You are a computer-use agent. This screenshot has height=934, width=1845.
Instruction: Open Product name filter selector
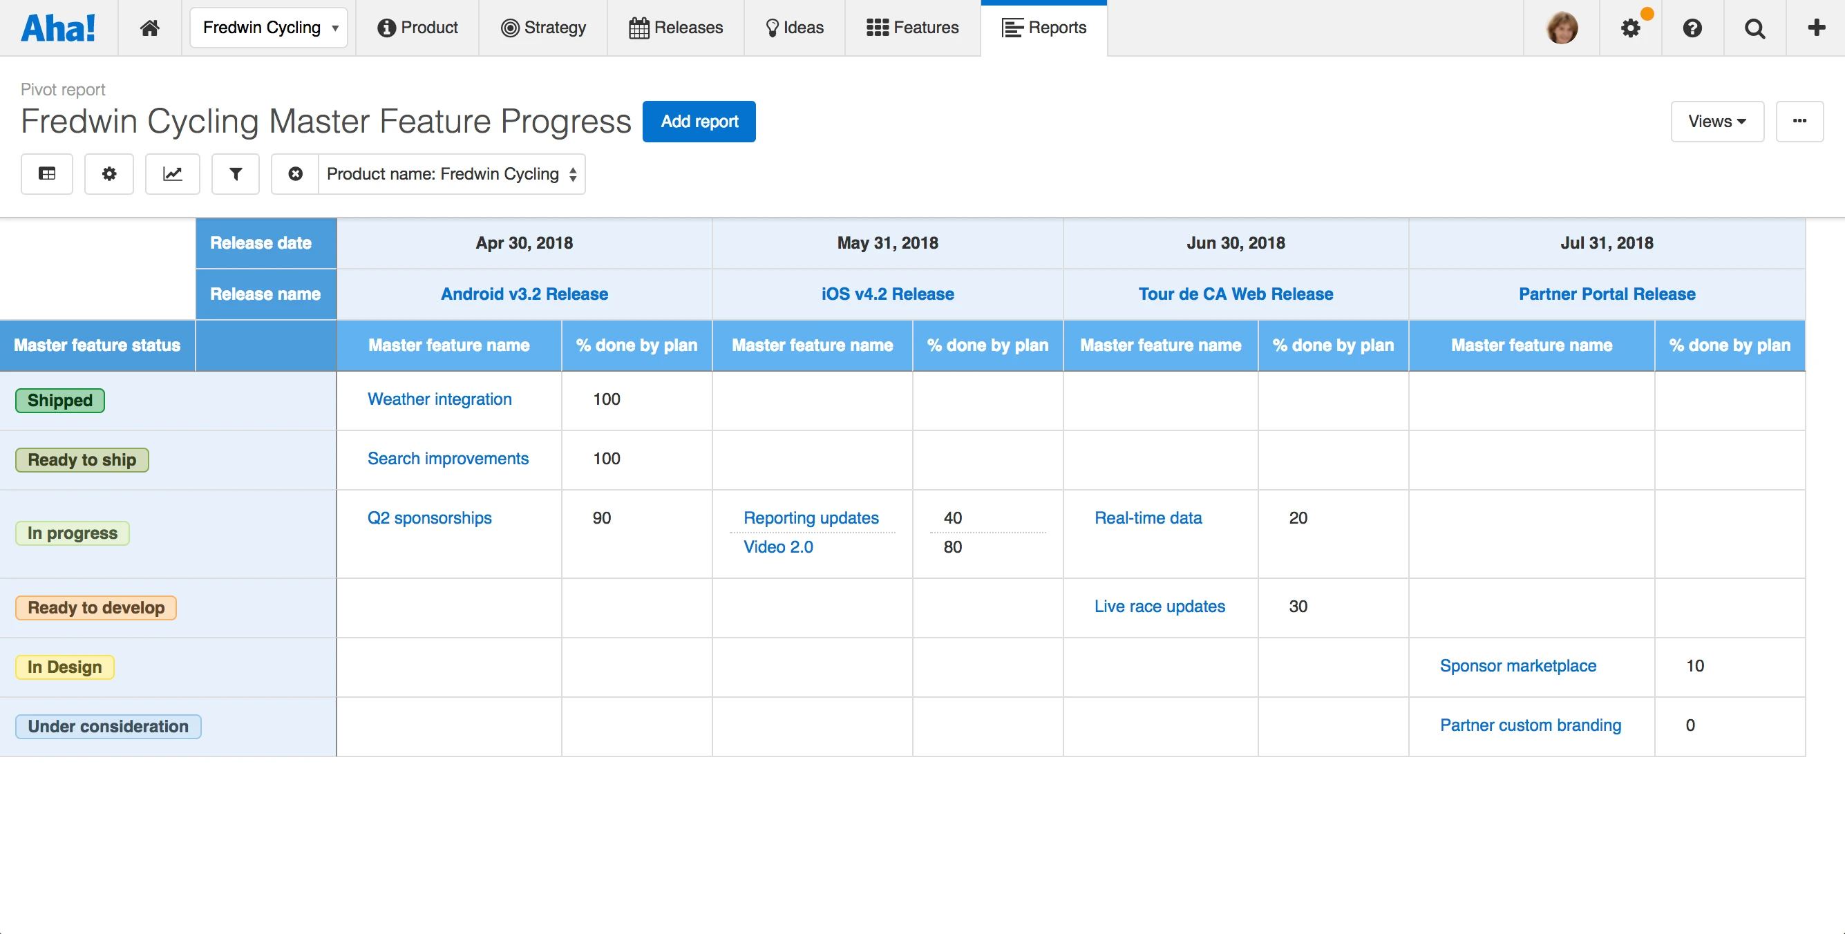(451, 174)
